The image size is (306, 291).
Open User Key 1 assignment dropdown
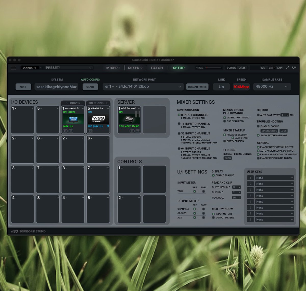coord(274,178)
